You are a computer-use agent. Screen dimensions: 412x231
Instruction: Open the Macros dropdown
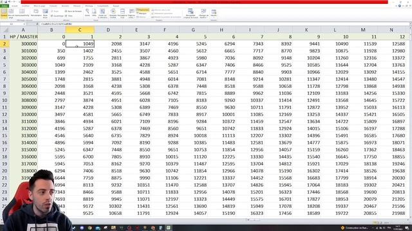click(214, 13)
